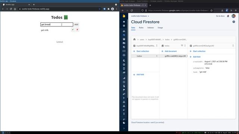Viewport: 239px width, 134px height.
Task: Open Functions icon in Firebase sidebar
Action: [124, 51]
